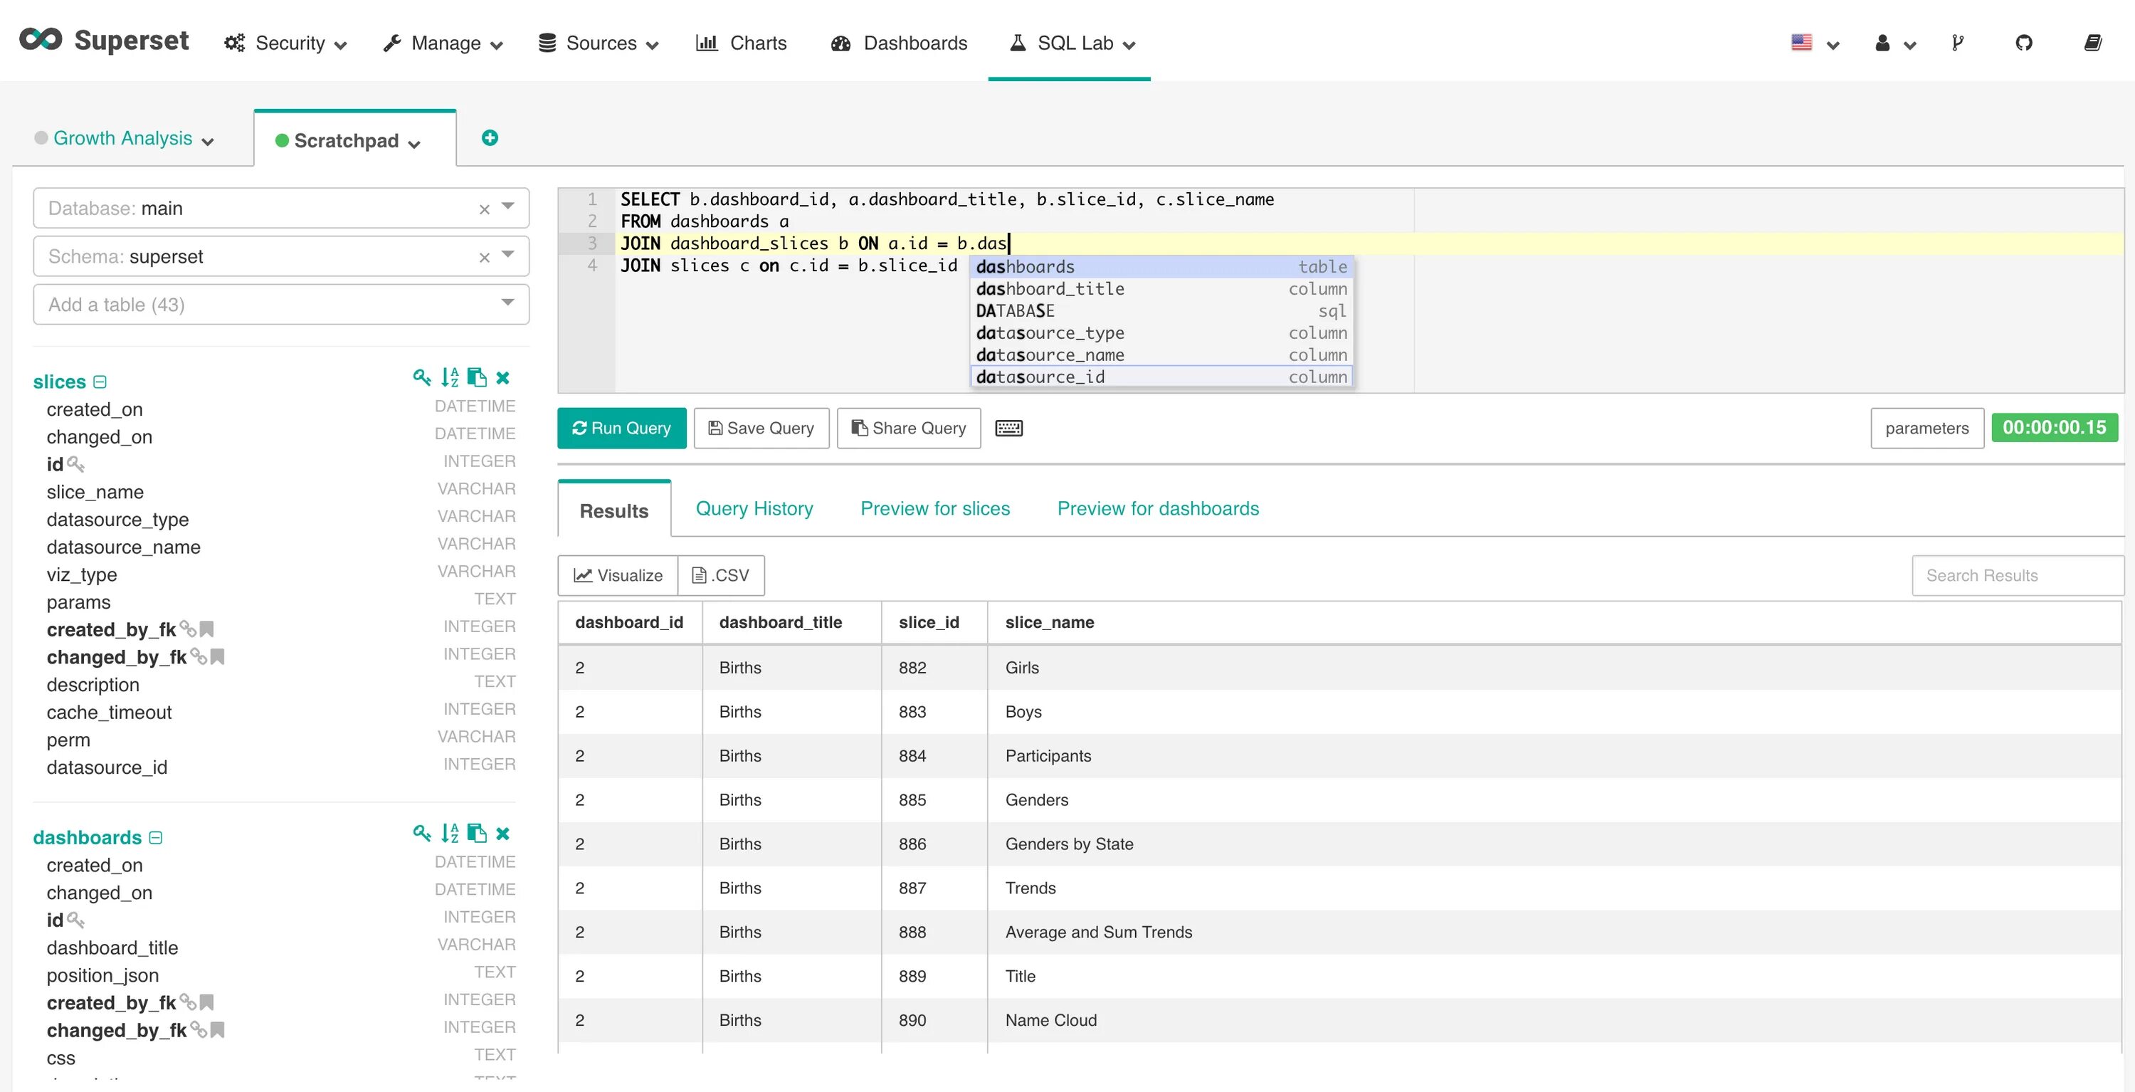
Task: Sort slices table columns alphabetically
Action: click(449, 378)
